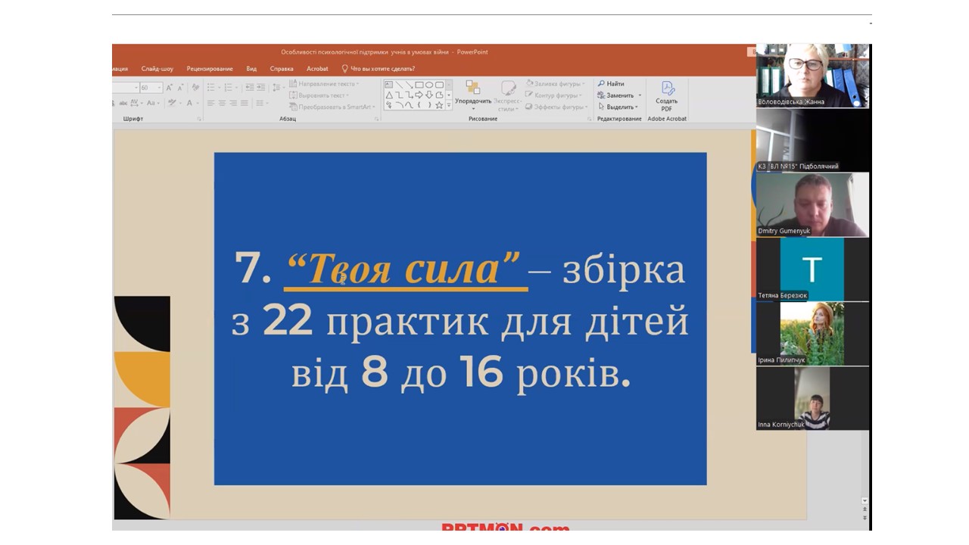Screen dimensions: 969x545
Task: Click Контур фигуры shape outline
Action: pos(553,95)
